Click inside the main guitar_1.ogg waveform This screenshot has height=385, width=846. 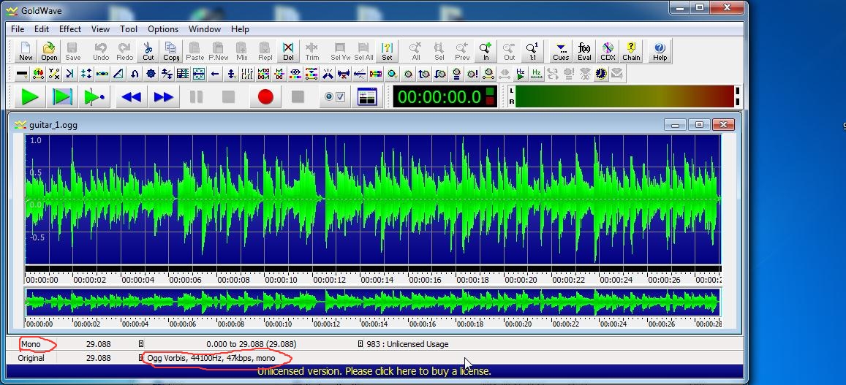point(373,199)
